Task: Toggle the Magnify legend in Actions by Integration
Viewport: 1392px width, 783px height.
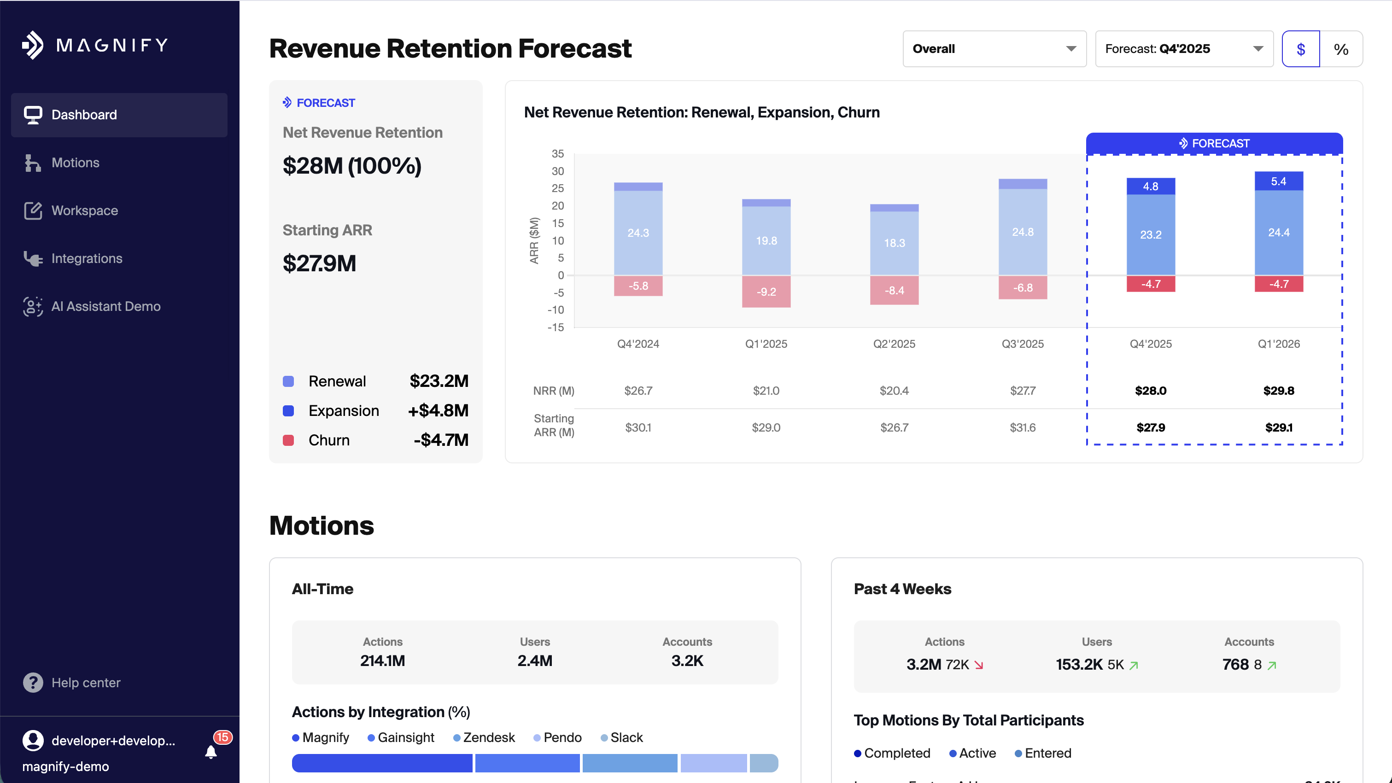Action: coord(321,737)
